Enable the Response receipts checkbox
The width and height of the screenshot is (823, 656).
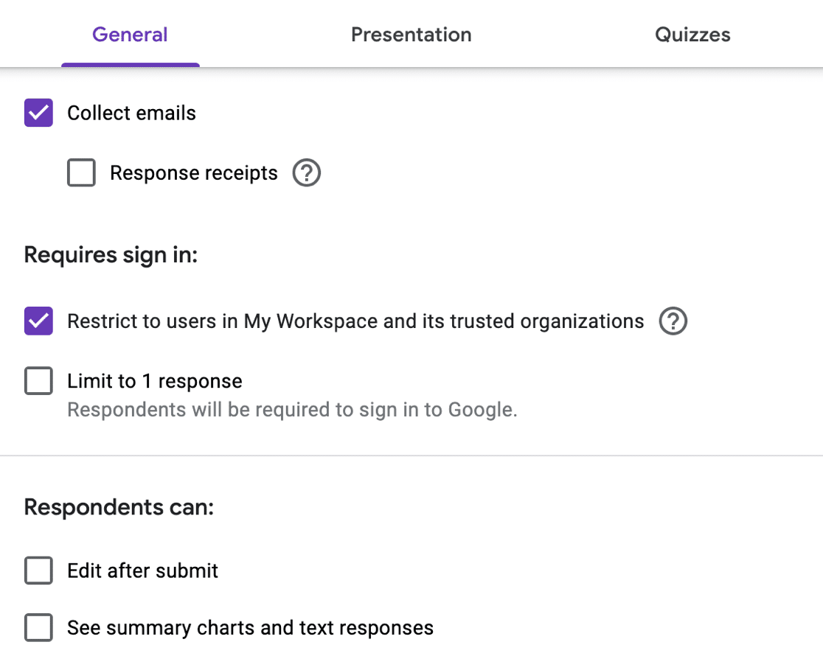(x=81, y=172)
